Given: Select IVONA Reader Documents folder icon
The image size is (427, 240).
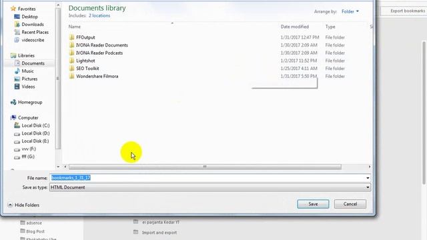Looking at the screenshot, I should point(71,45).
